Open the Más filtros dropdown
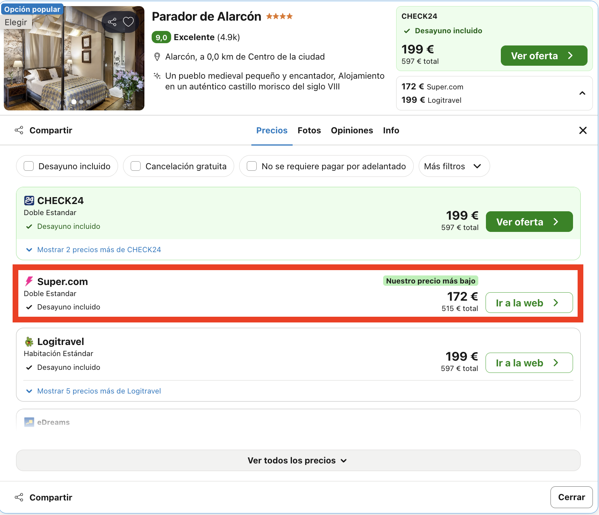This screenshot has width=599, height=515. pos(454,166)
